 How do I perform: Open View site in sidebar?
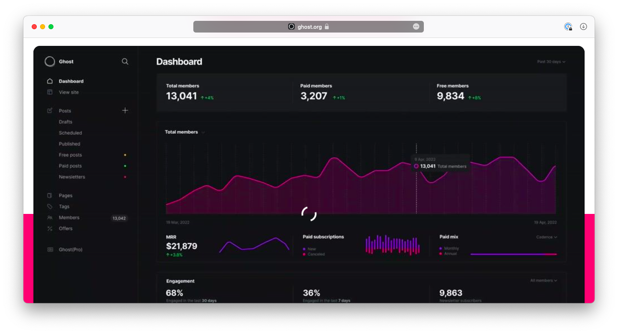coord(68,92)
